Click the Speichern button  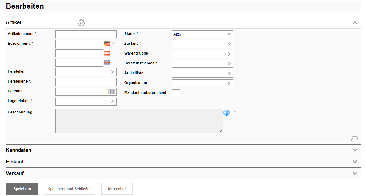22,189
